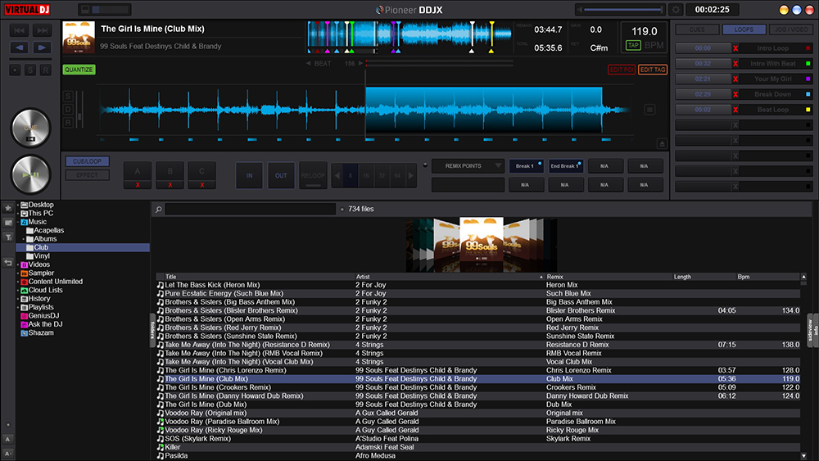Image resolution: width=819 pixels, height=461 pixels.
Task: Toggle the EFFECT mode button
Action: 88,175
